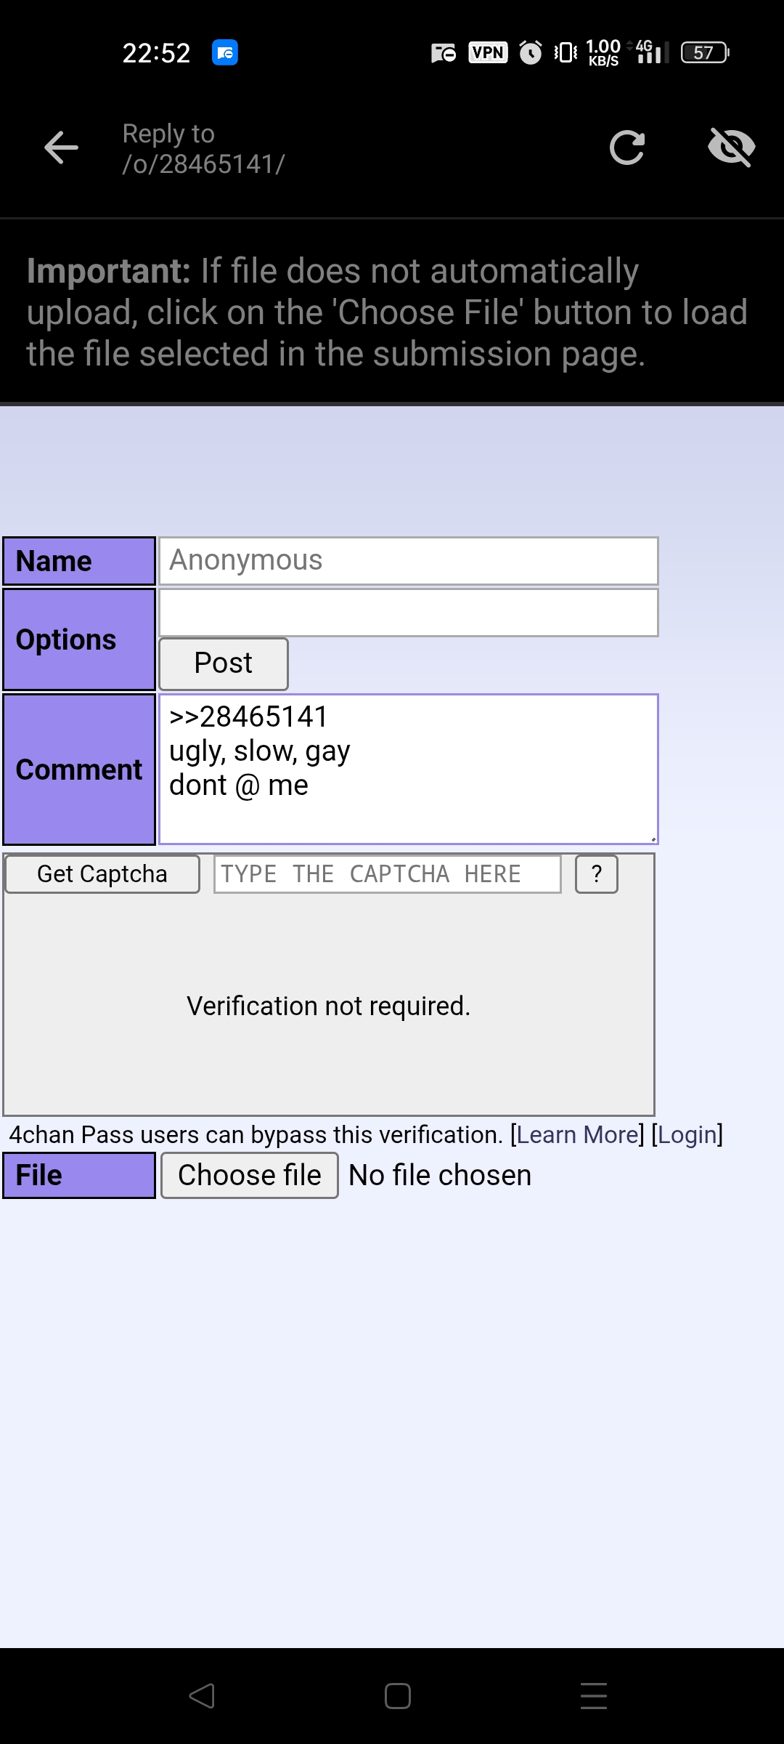784x1744 pixels.
Task: Click the Choose file button
Action: [250, 1175]
